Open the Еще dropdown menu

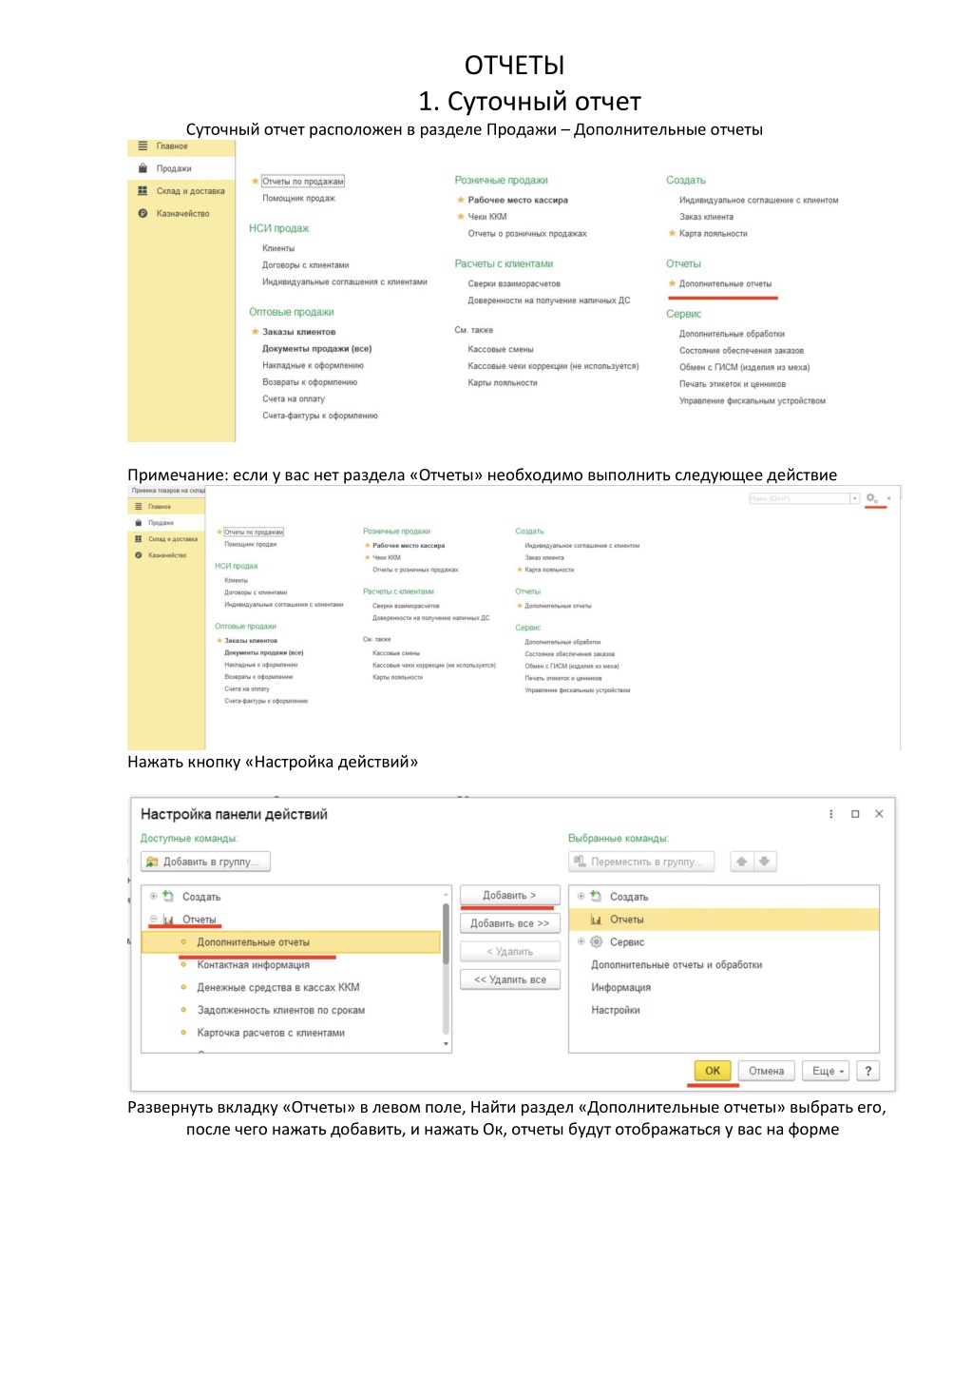coord(828,1071)
